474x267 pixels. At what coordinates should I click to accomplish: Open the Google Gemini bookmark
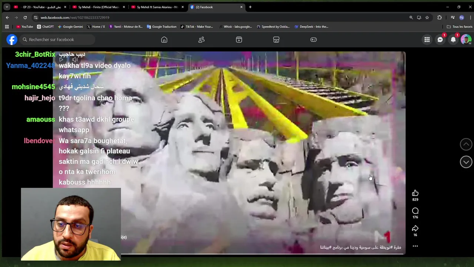(x=70, y=27)
